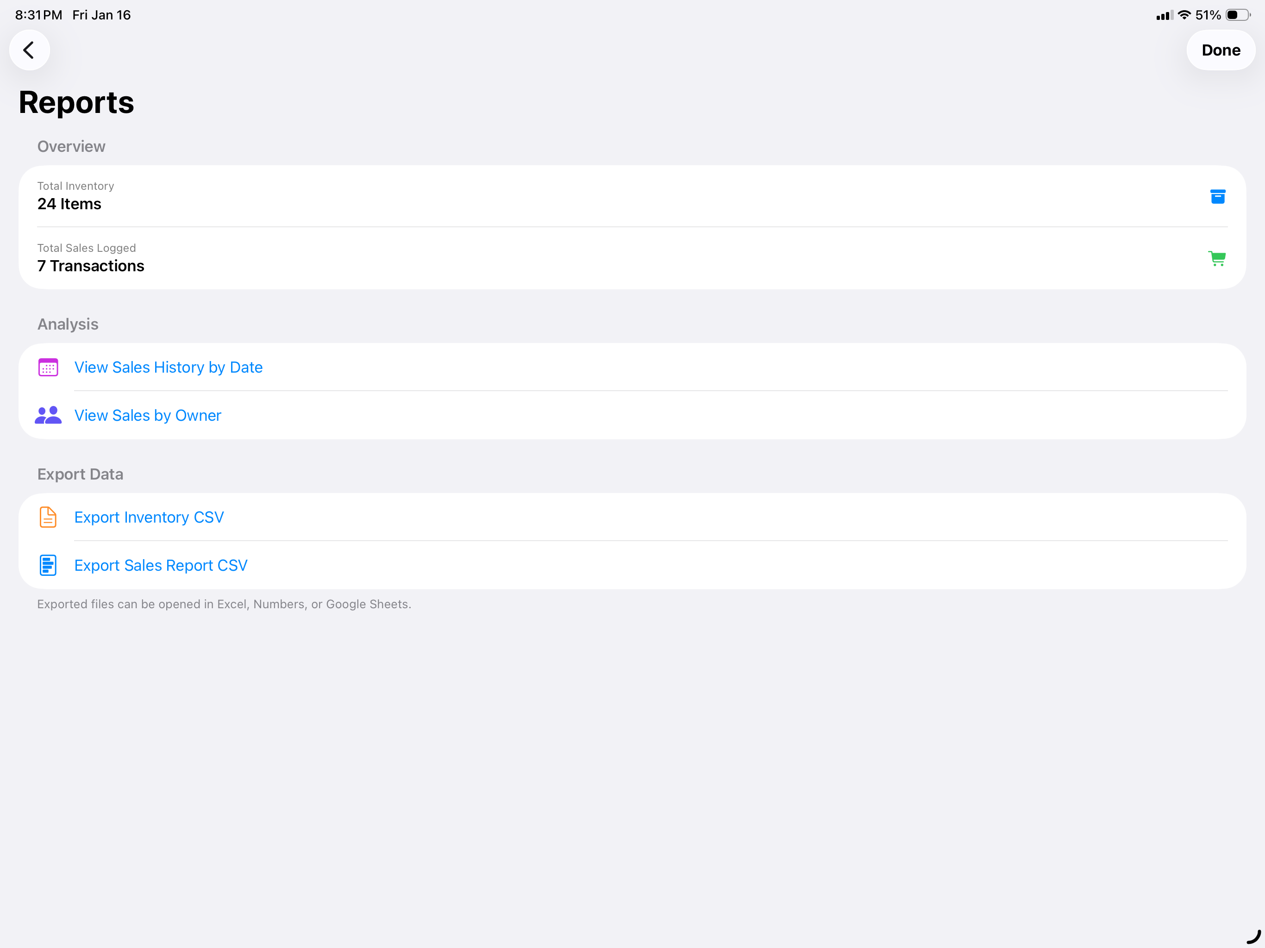Tap the green shopping cart icon
This screenshot has width=1265, height=948.
[x=1216, y=258]
